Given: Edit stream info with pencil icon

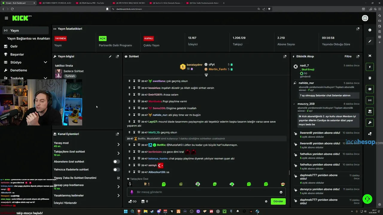Looking at the screenshot, I should coord(110,56).
